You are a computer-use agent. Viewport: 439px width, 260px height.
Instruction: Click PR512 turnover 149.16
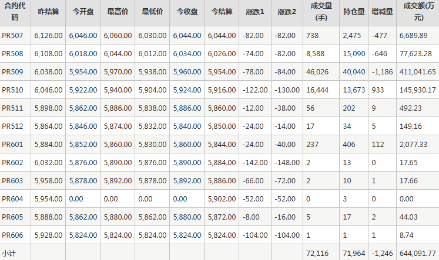(410, 126)
